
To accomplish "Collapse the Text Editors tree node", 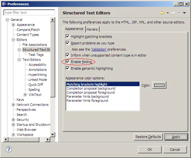I will [19, 60].
